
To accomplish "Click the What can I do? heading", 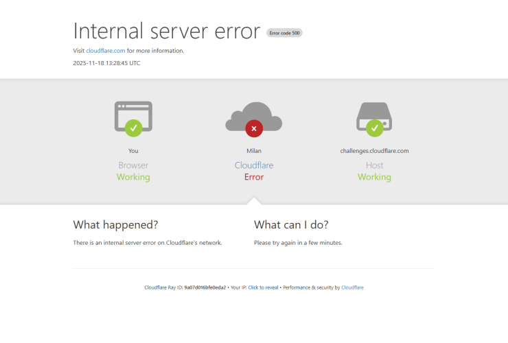I will (x=291, y=224).
